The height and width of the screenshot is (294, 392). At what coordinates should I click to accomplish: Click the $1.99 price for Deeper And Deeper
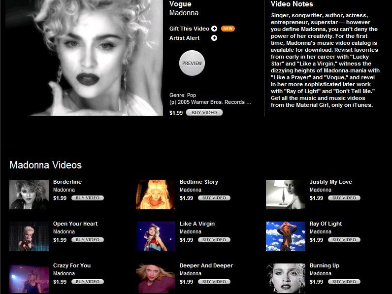186,282
